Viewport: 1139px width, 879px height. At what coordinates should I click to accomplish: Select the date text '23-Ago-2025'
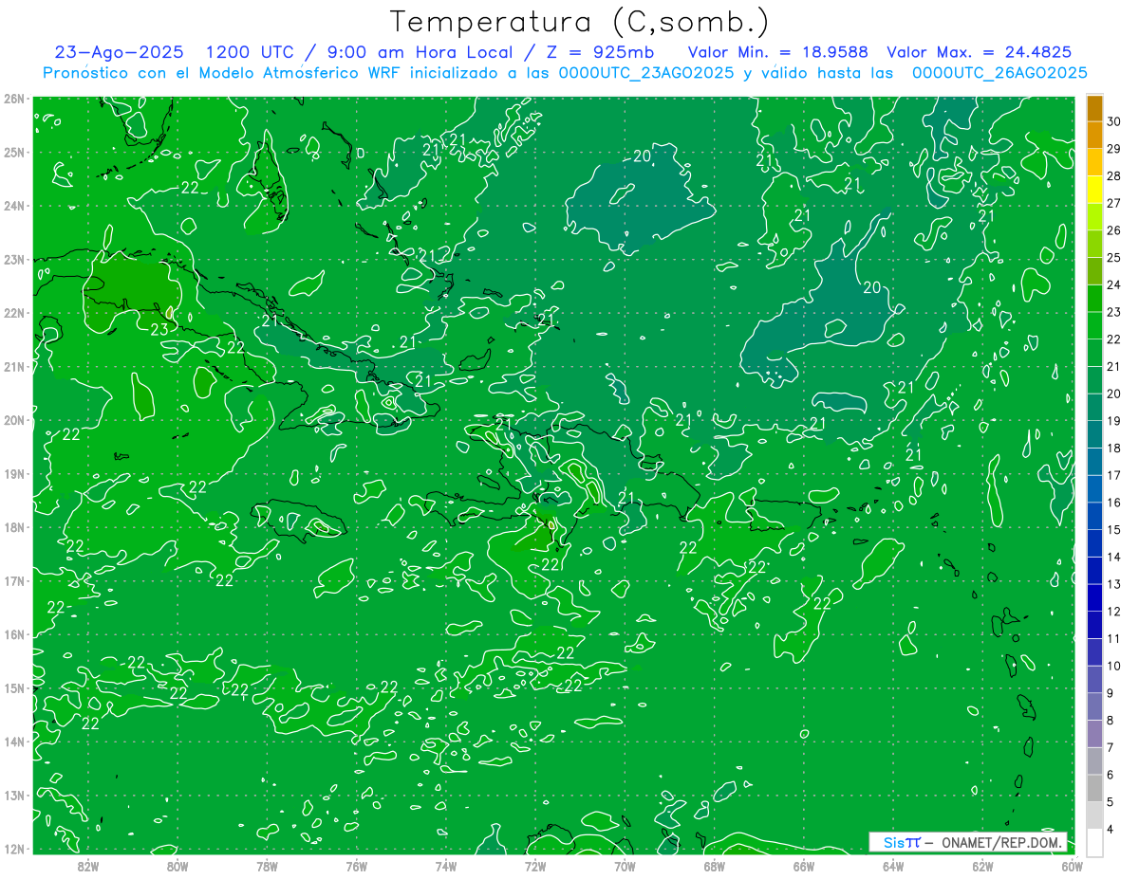[120, 52]
